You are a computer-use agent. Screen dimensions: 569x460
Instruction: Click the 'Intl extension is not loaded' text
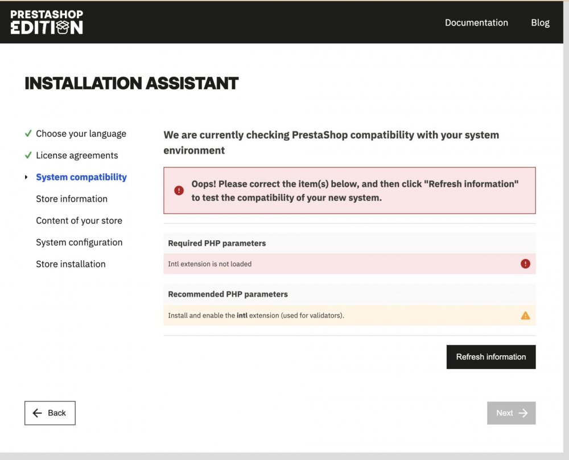coord(210,264)
